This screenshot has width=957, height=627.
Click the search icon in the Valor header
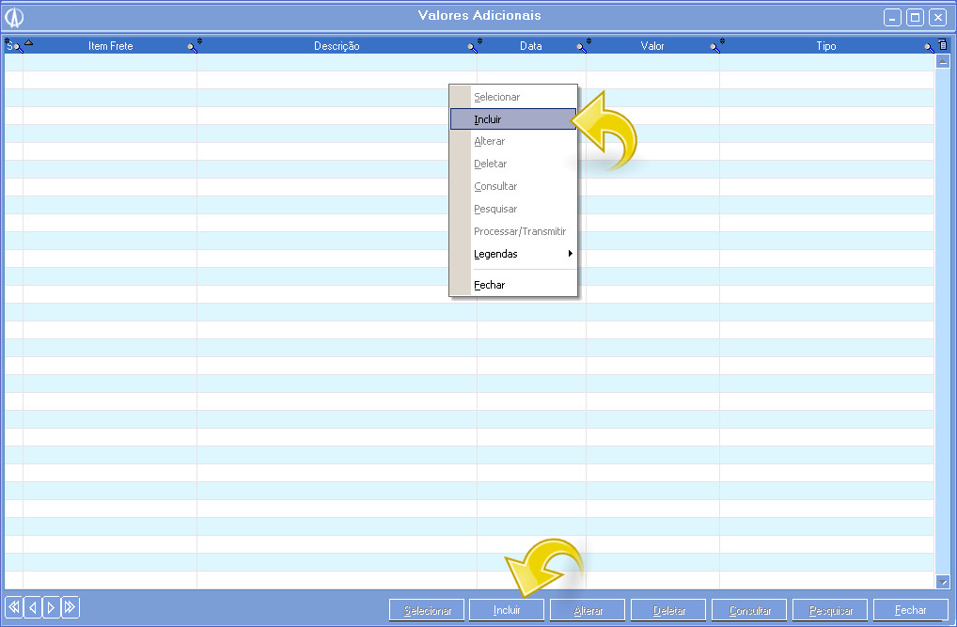[x=716, y=46]
